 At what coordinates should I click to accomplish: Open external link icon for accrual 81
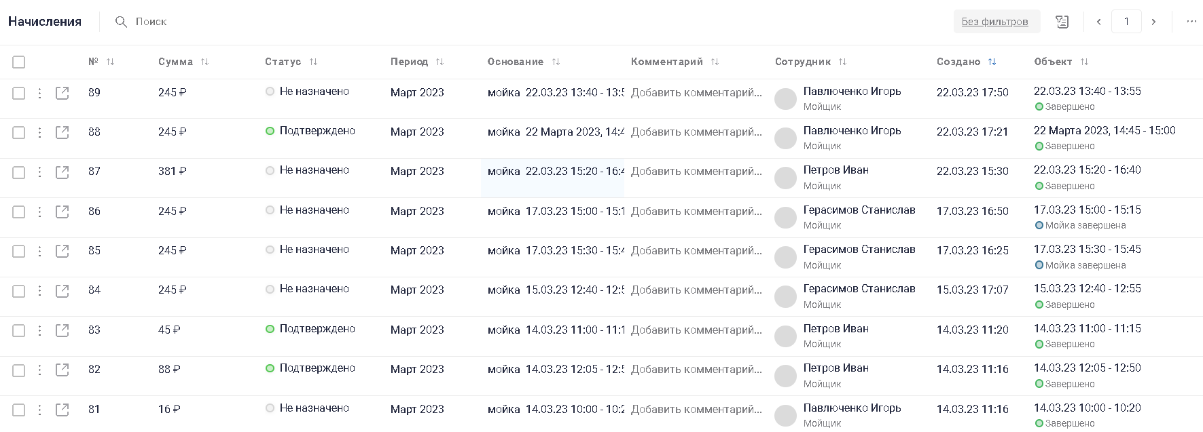pos(62,410)
